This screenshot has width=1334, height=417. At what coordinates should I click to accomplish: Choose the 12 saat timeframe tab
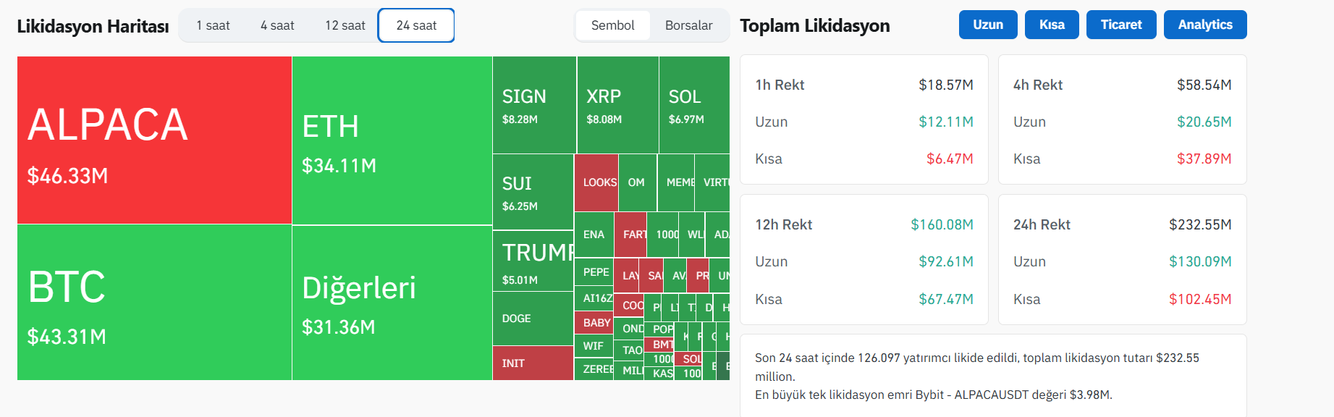coord(345,25)
